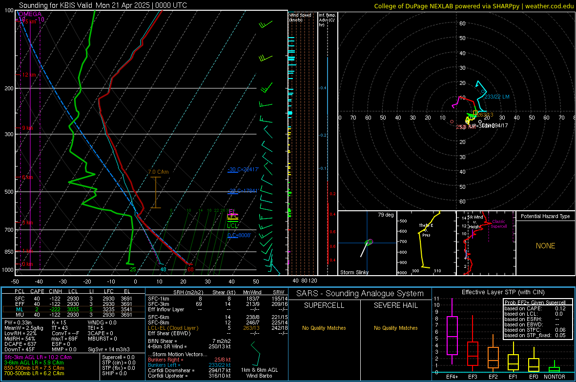
Task: Click the Corfidi Upshear = 316/10 kt line
Action: (x=189, y=376)
